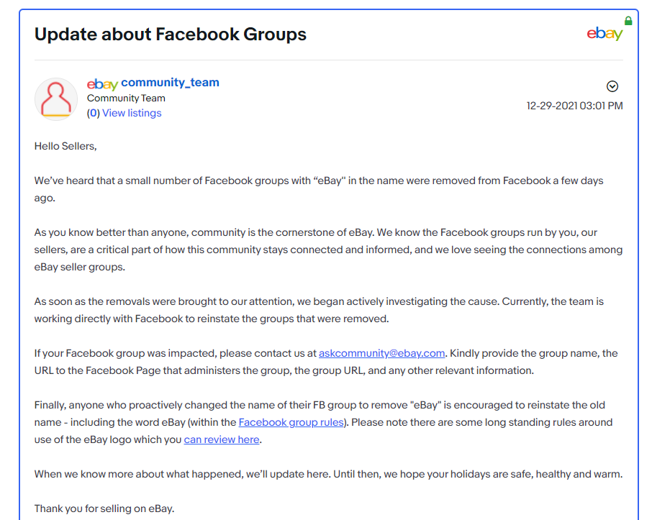Open the Facebook group rules link
The width and height of the screenshot is (652, 520).
coord(291,422)
